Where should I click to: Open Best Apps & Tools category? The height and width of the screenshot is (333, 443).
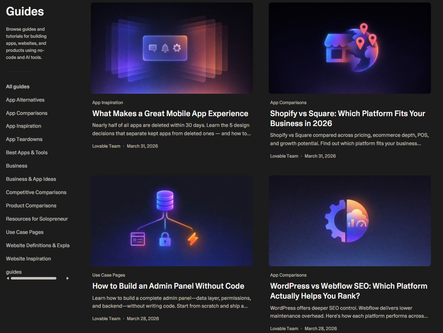point(27,153)
